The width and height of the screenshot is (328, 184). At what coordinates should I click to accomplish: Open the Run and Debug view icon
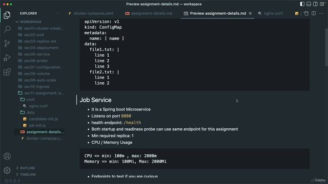pos(7,58)
